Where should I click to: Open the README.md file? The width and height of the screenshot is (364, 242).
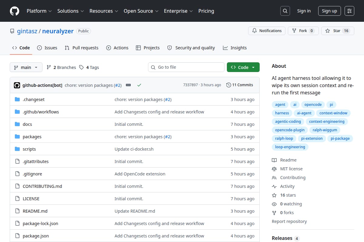tap(35, 211)
